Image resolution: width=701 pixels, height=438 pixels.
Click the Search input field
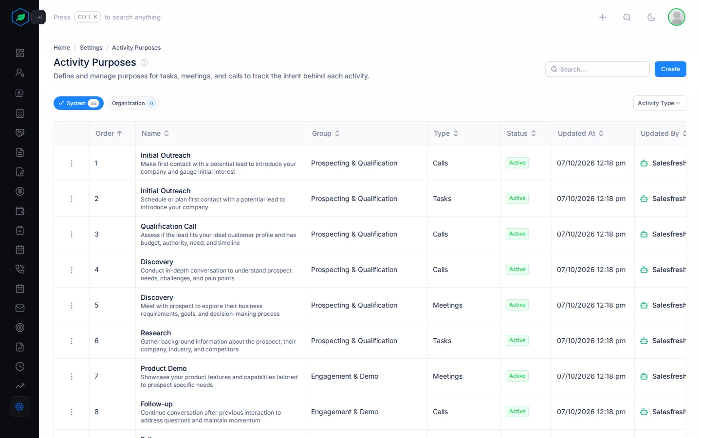click(597, 69)
